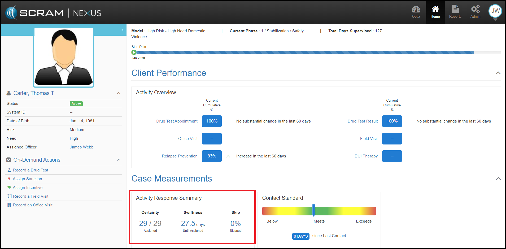
Task: Open the Optix dashboard icon
Action: click(416, 10)
